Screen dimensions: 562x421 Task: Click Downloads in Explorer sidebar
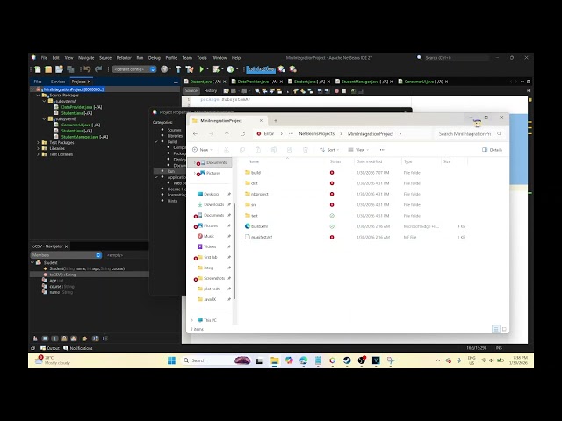click(x=213, y=204)
